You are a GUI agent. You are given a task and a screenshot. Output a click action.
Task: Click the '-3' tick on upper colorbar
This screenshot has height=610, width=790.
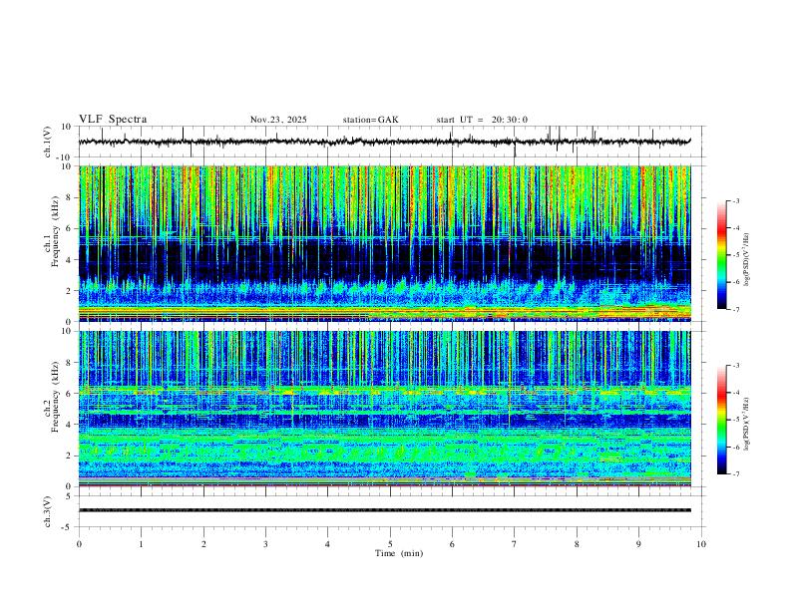(735, 200)
